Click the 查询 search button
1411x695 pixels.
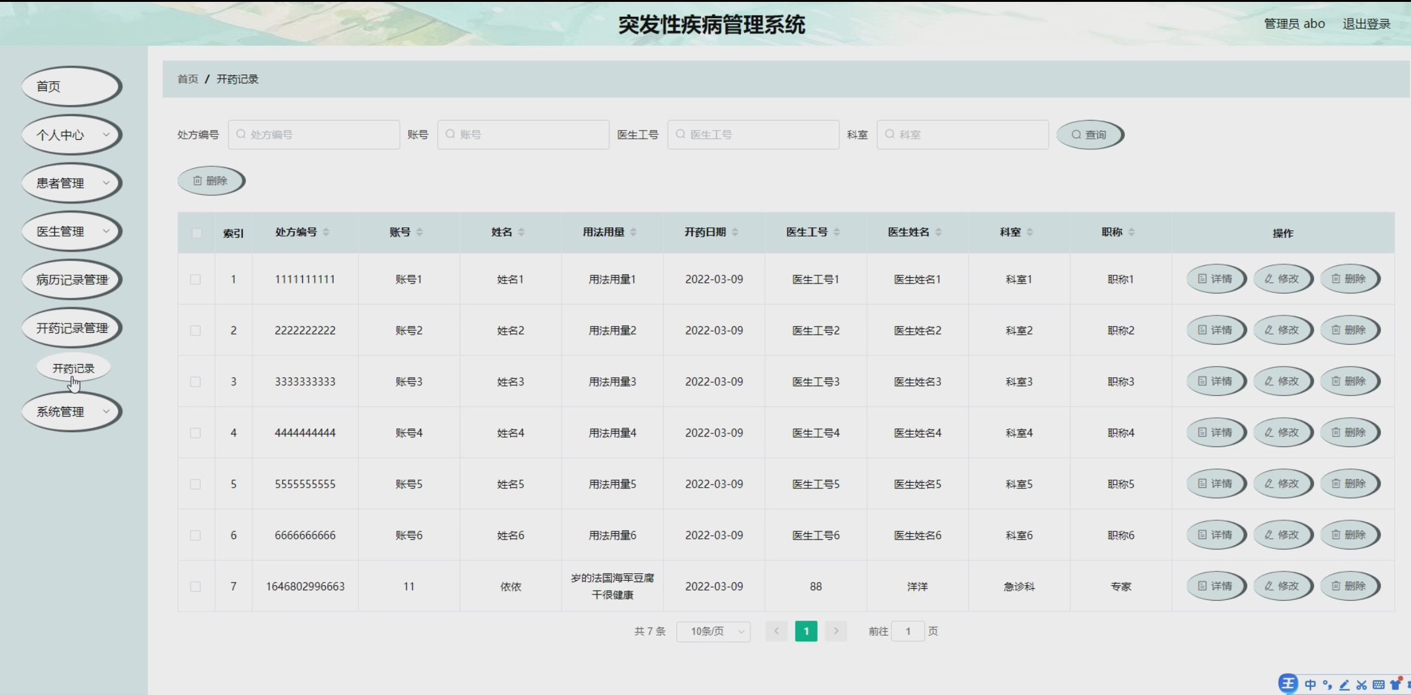pos(1090,135)
